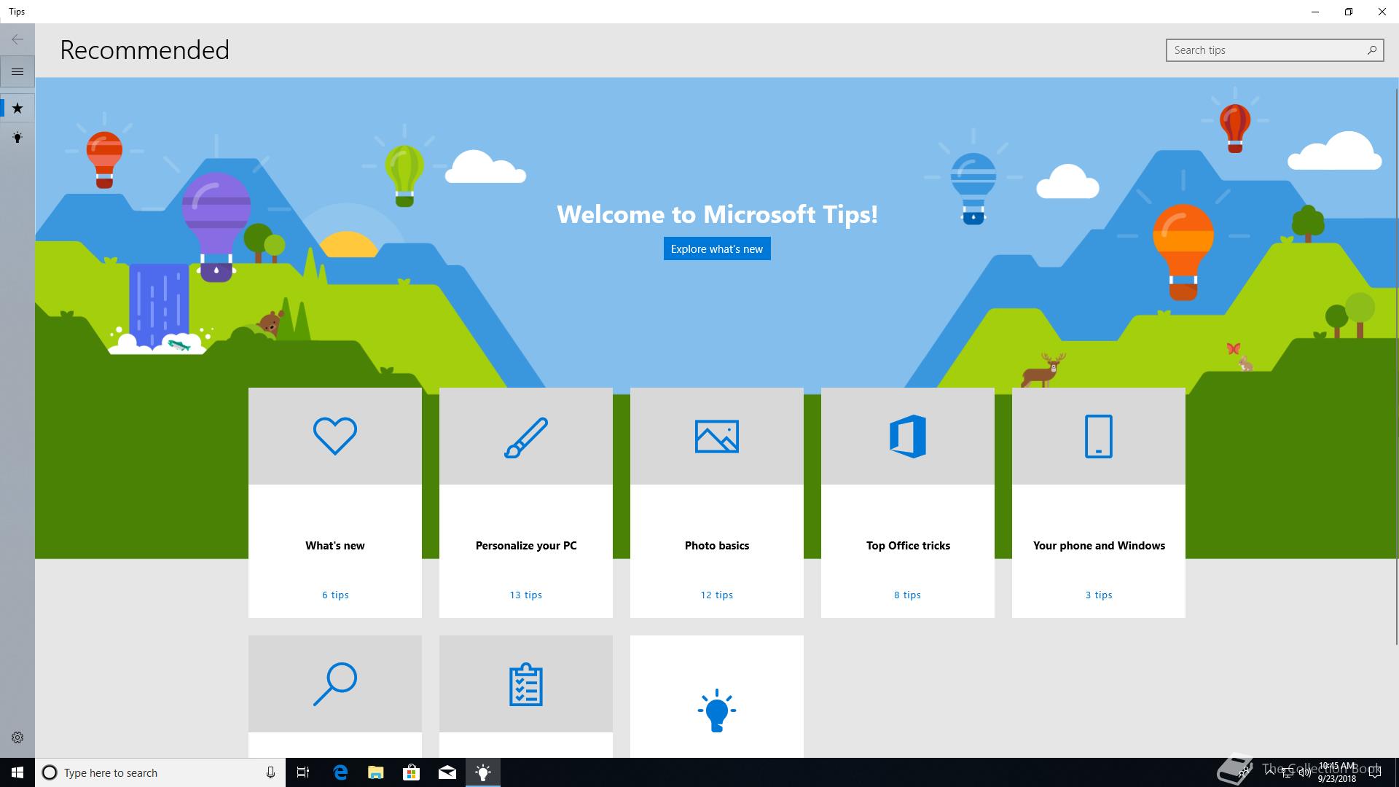Open Microsoft Edge from the taskbar
This screenshot has height=787, width=1399.
point(340,772)
